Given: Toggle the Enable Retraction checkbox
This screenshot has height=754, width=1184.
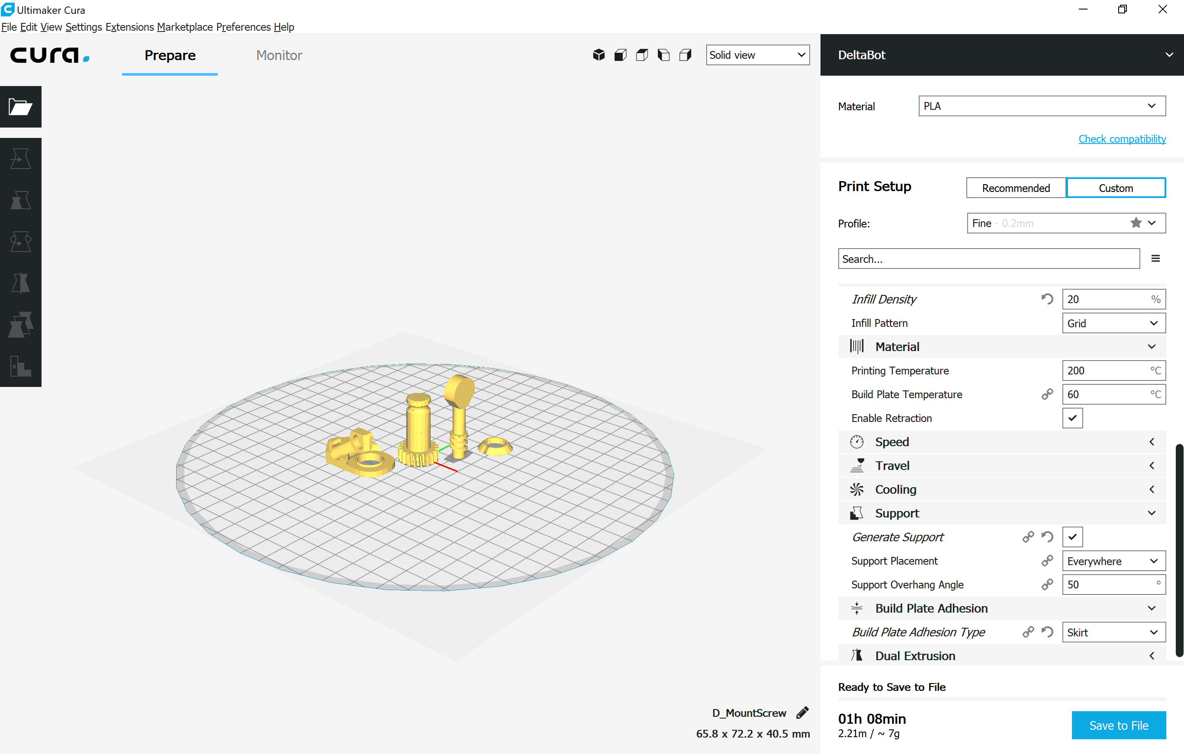Looking at the screenshot, I should [x=1072, y=418].
